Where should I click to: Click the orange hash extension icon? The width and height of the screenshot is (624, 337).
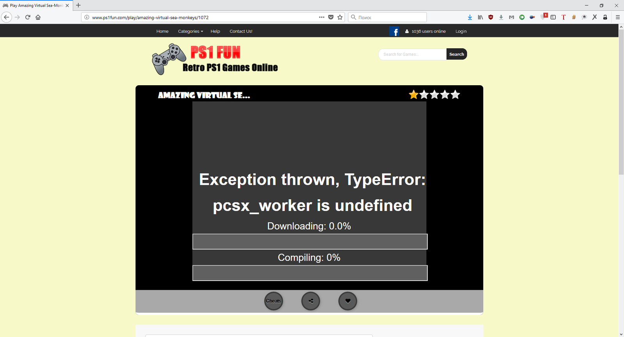coord(574,17)
